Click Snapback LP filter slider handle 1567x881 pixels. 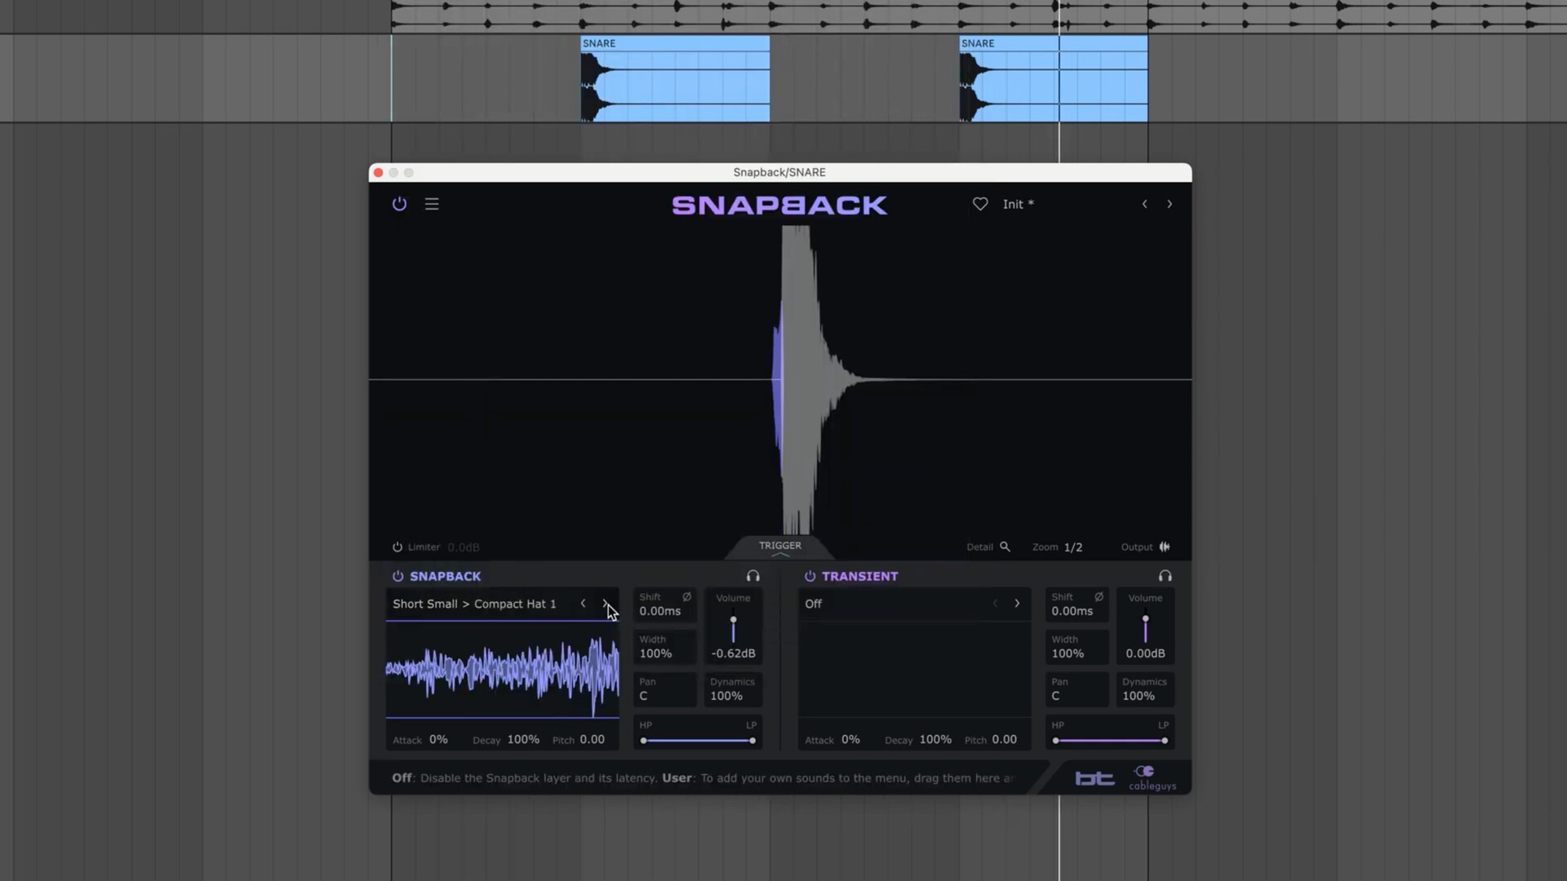[752, 741]
